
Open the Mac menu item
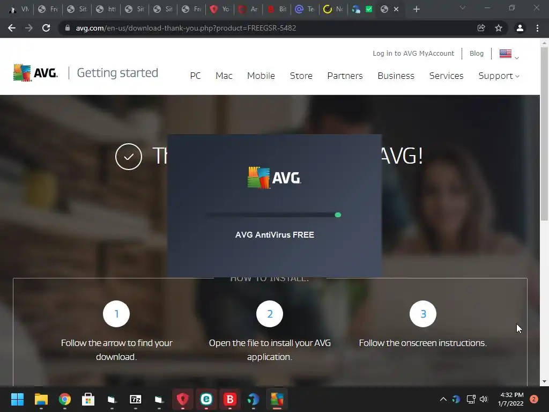click(x=224, y=76)
